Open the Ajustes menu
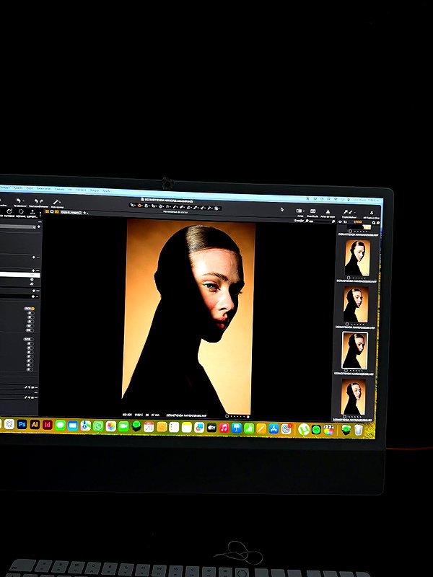 (17, 188)
